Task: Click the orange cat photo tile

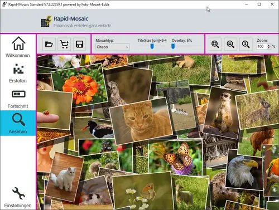Action: point(141,121)
